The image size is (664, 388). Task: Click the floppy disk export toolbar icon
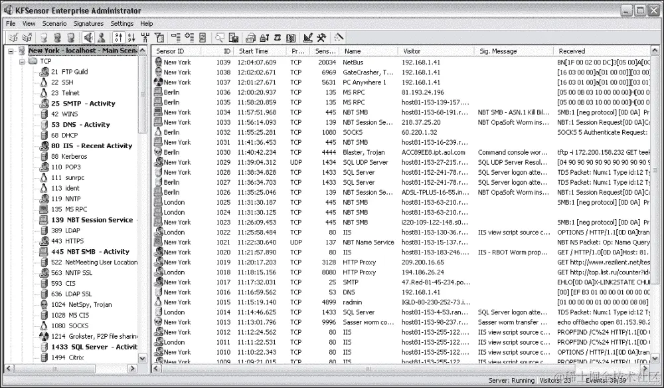coord(233,38)
